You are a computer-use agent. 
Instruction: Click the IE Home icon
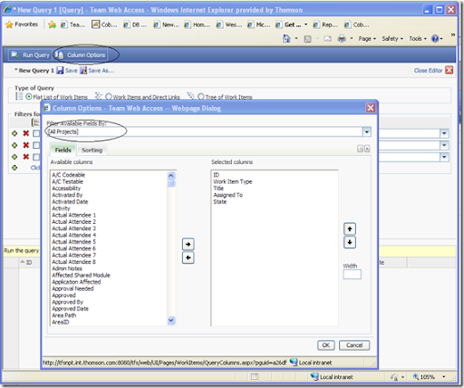click(x=286, y=38)
